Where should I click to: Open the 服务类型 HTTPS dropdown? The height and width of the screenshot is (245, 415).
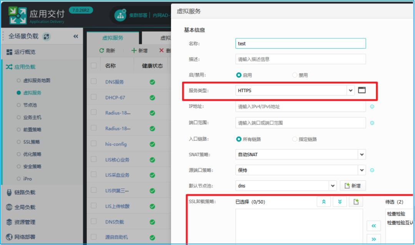tap(350, 90)
